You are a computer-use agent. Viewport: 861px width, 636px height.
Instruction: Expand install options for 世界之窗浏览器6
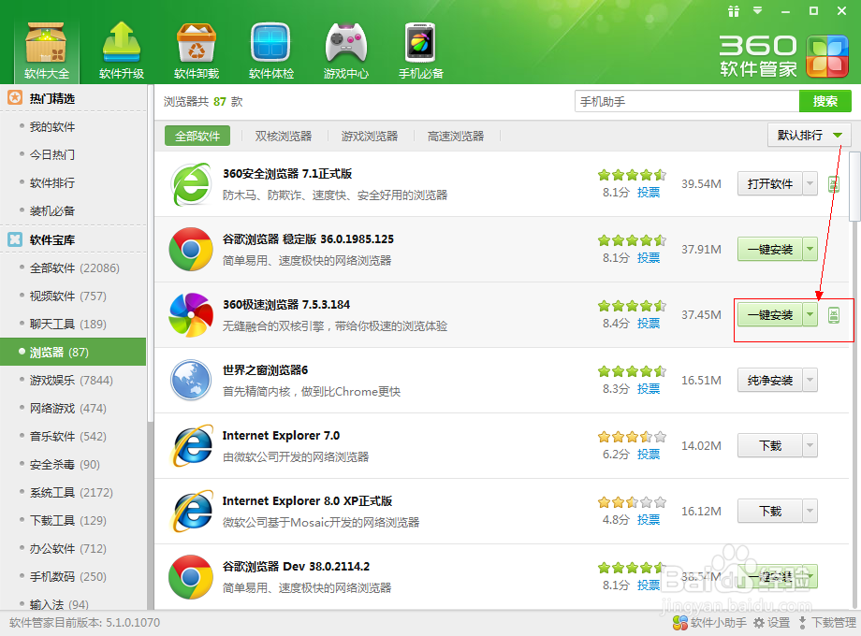click(810, 380)
